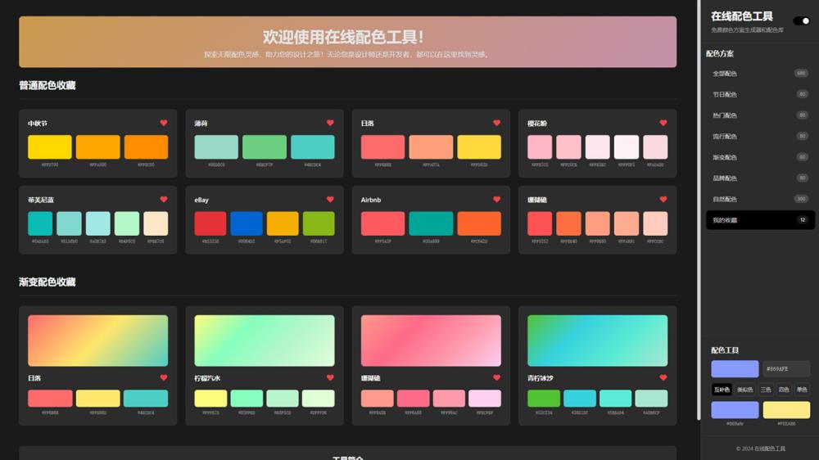Unfavorite the 柠檬汽水 gradient heart
Screen dimensions: 819x460
pos(330,377)
